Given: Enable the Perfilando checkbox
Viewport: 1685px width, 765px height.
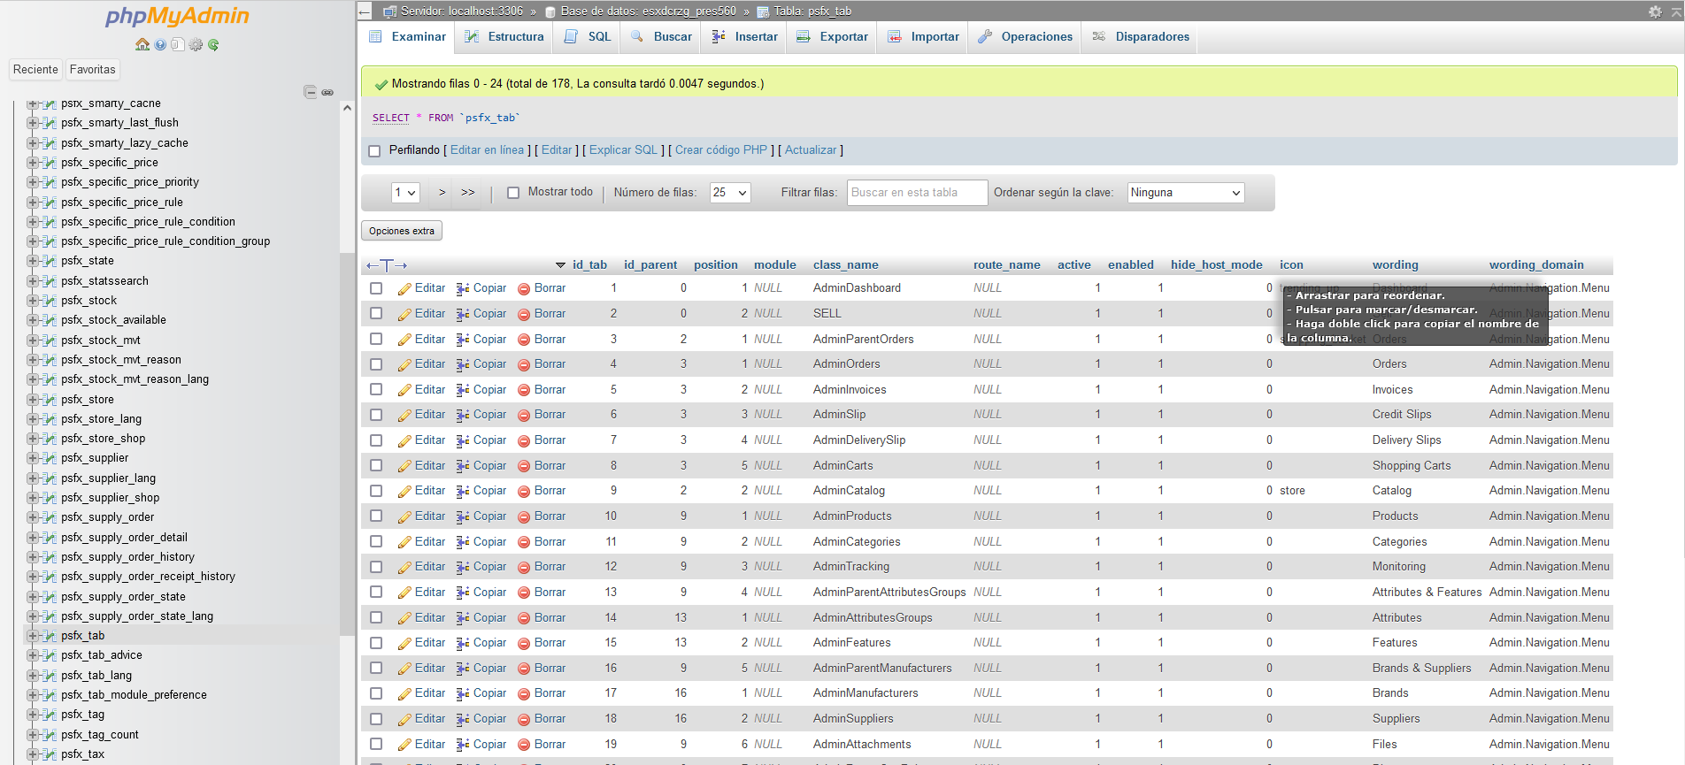Looking at the screenshot, I should pos(374,151).
